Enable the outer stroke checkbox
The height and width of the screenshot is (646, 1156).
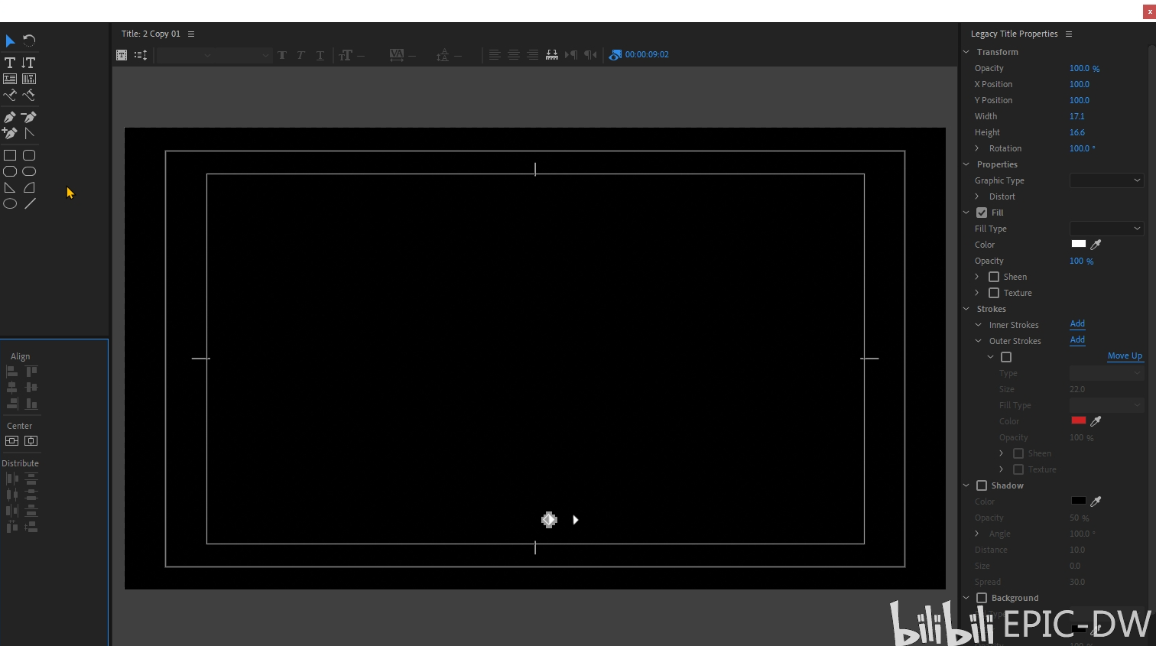[1006, 357]
